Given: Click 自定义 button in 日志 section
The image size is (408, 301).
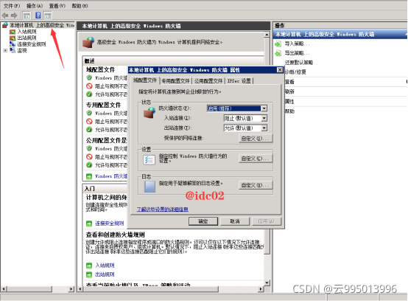Looking at the screenshot, I should tap(256, 185).
